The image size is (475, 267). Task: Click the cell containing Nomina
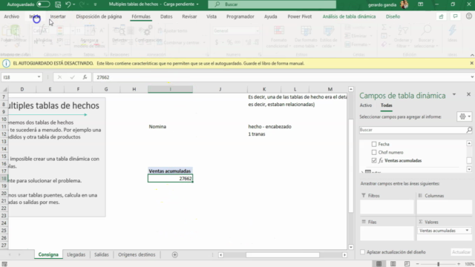[170, 127]
